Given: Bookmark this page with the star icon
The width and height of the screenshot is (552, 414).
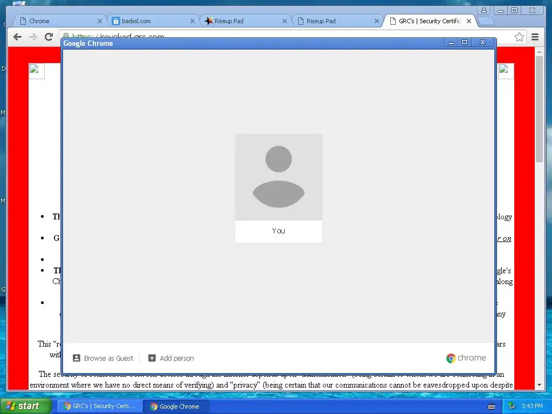Looking at the screenshot, I should [519, 37].
